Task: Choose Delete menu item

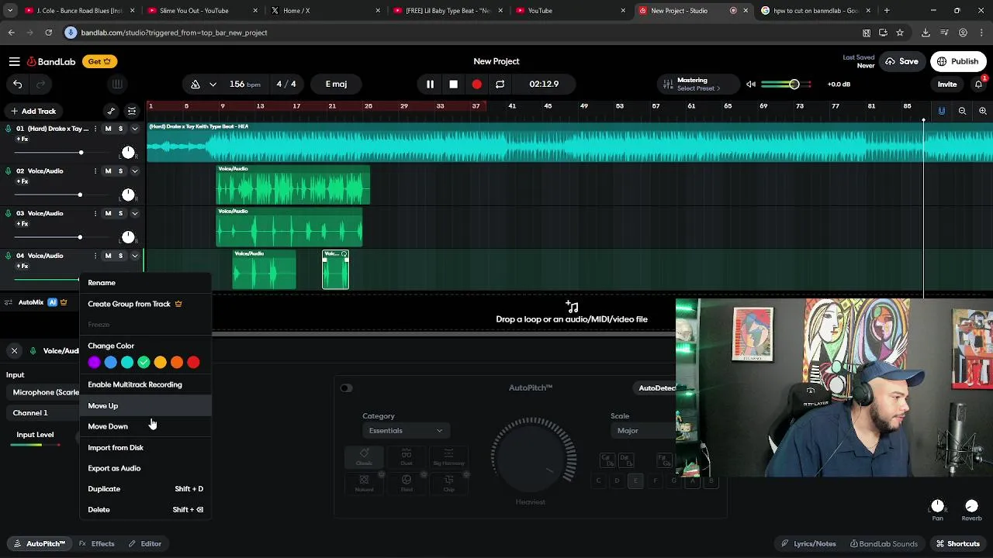Action: click(145, 510)
